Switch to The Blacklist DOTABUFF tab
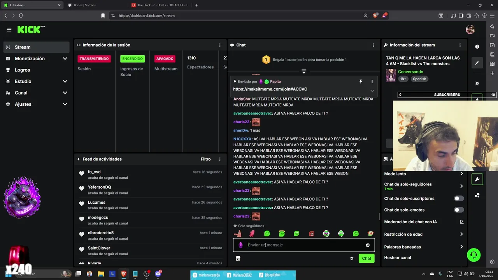Image resolution: width=498 pixels, height=280 pixels. pos(160,5)
